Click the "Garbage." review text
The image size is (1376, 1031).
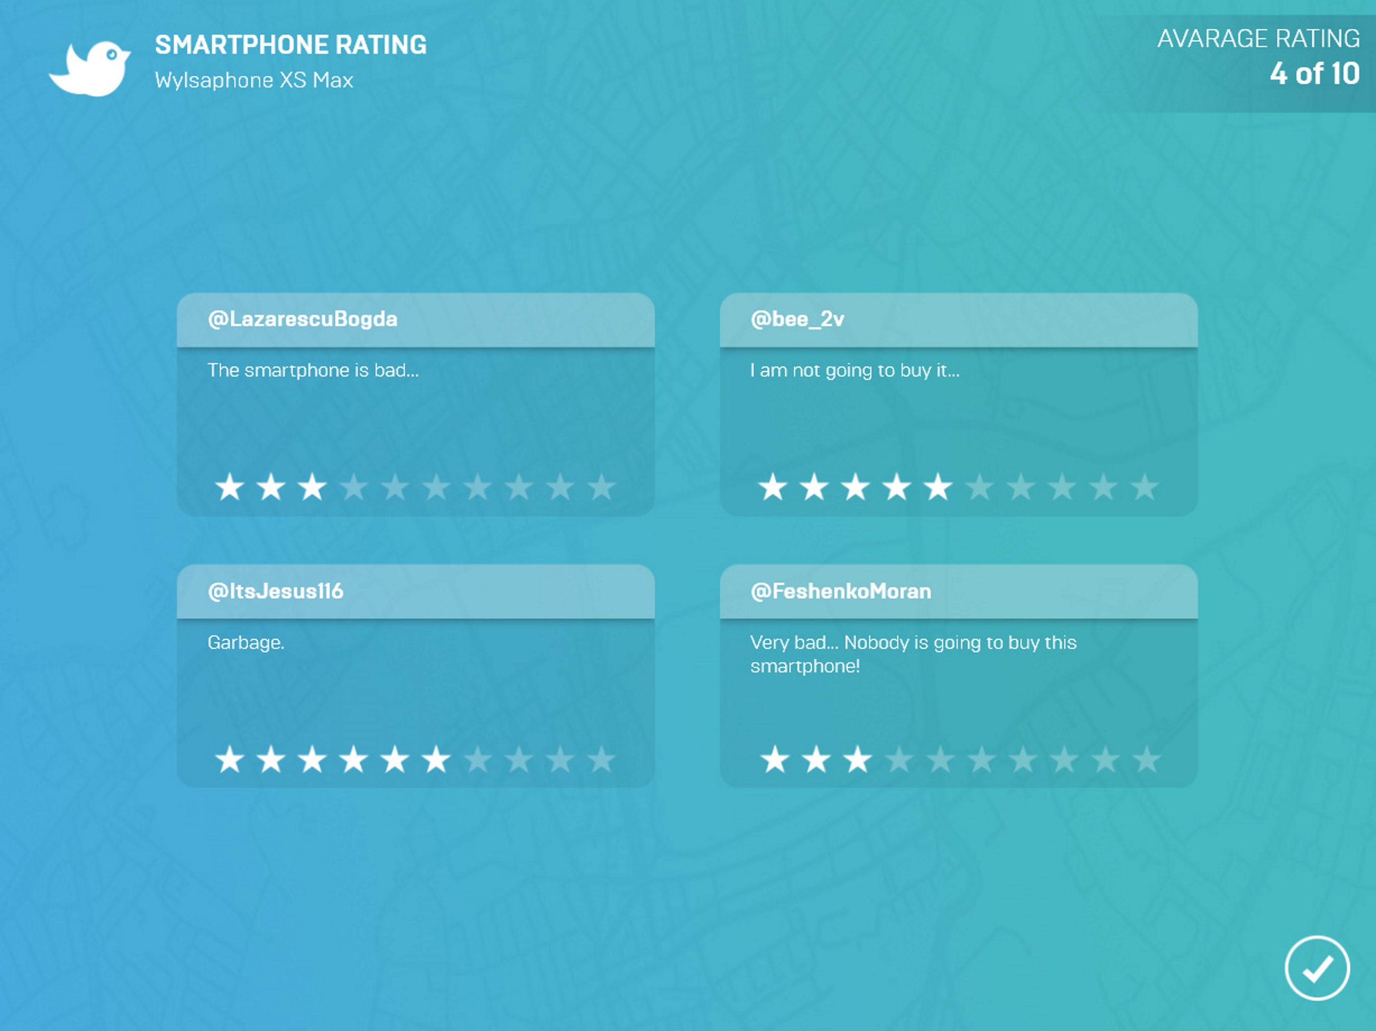[x=246, y=642]
